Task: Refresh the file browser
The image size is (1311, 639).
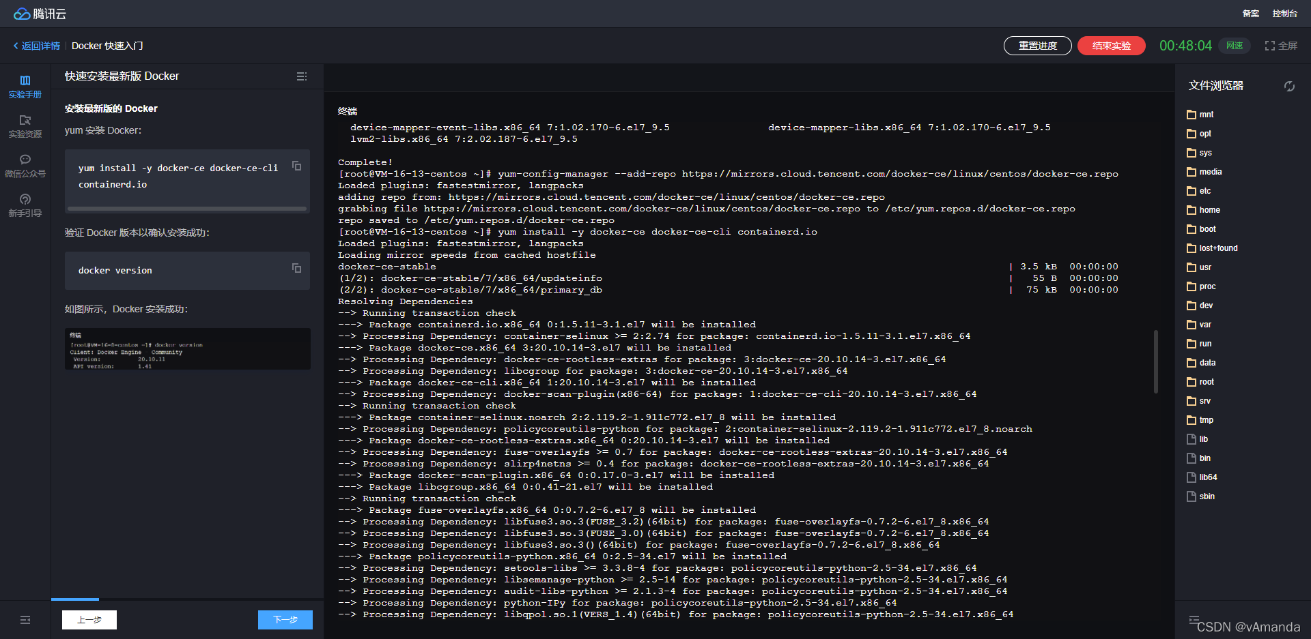Action: point(1289,86)
